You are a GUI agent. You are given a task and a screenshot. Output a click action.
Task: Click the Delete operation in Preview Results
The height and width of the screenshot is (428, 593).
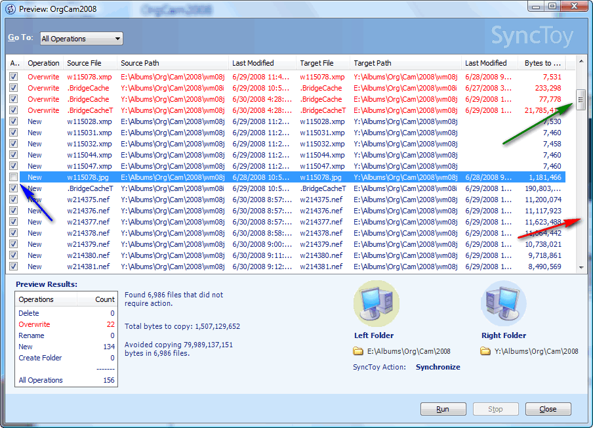29,313
